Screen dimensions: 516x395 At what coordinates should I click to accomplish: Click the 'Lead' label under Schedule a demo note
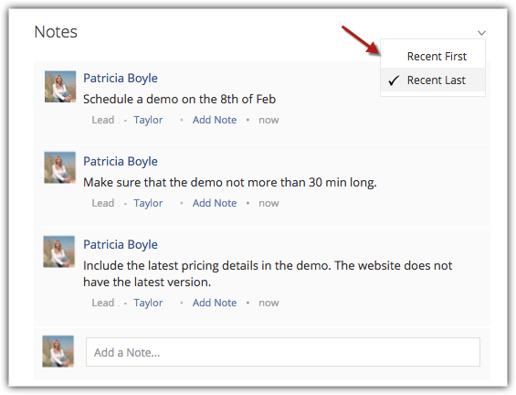[103, 120]
